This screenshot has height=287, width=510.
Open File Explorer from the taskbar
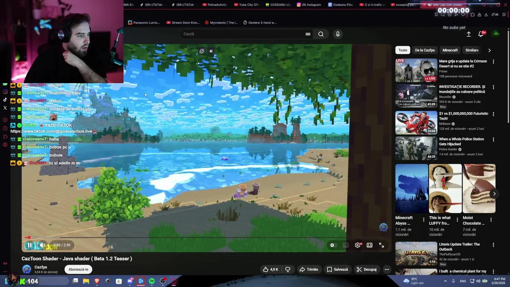86,281
